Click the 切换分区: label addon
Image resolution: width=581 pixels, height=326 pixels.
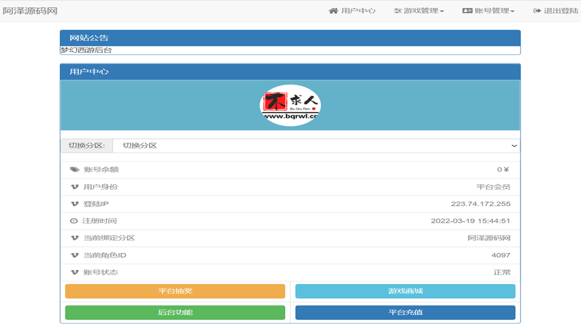[x=87, y=145]
